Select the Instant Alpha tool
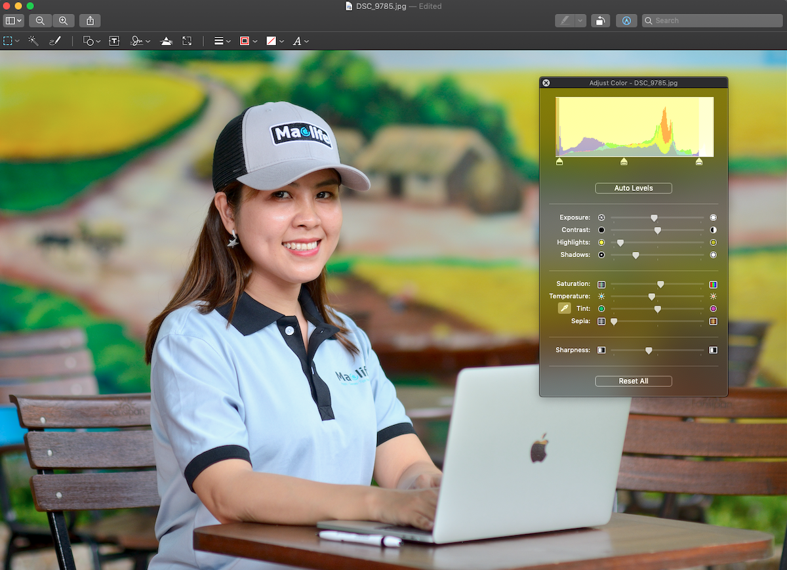 pyautogui.click(x=33, y=41)
